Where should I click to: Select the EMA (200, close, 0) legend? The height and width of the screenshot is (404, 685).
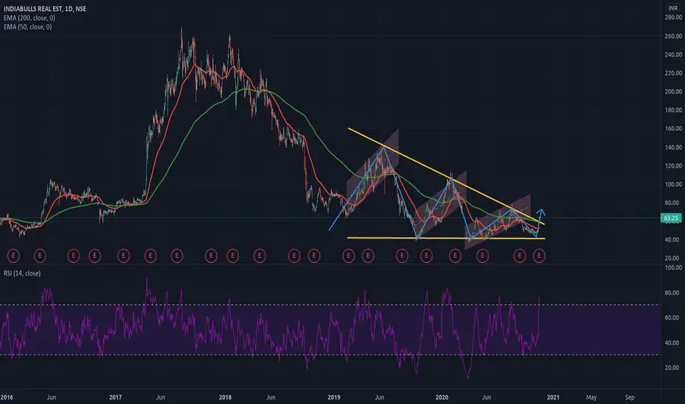pos(29,18)
